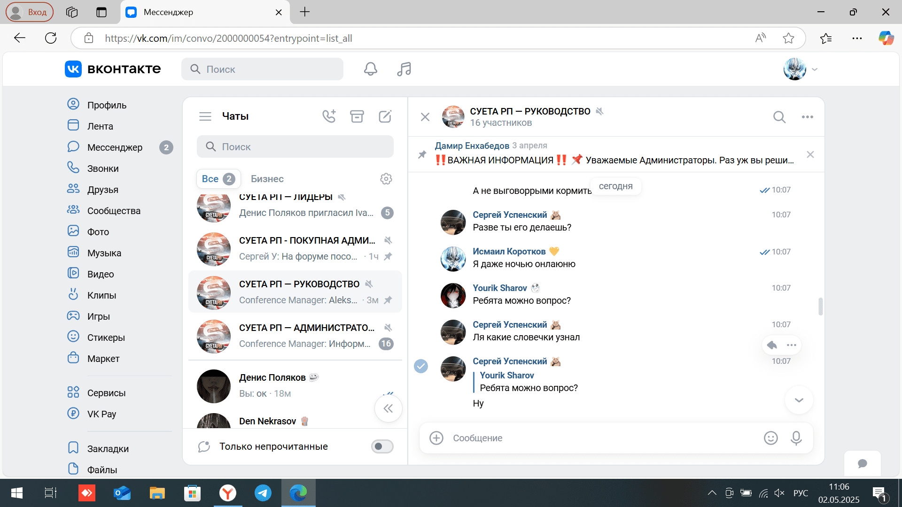Viewport: 902px width, 507px height.
Task: Open Музыка in left sidebar
Action: 104,253
